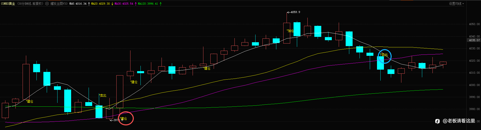Screen dimensions: 481x130
Task: Click the yellow down arrow after MA20
Action: point(112,4)
